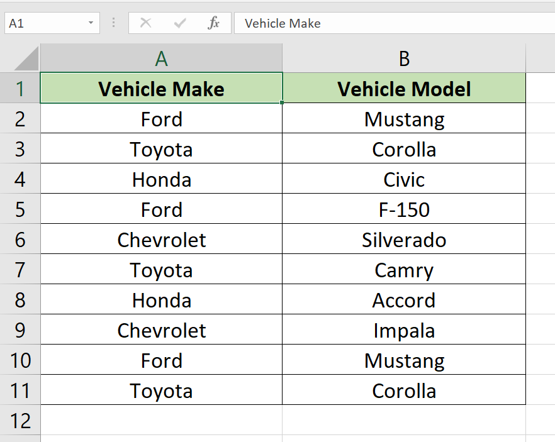Select the Impala cell
Screen dimensions: 555x442
tap(404, 329)
